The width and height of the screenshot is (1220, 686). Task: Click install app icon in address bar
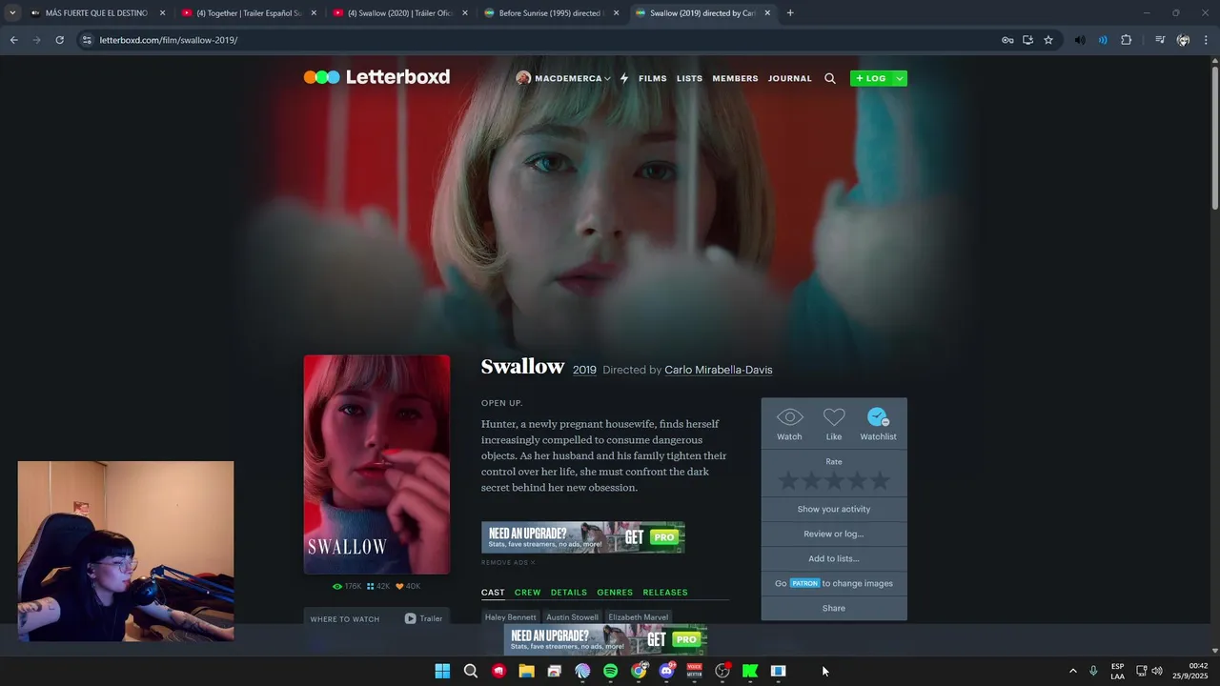coord(1027,40)
